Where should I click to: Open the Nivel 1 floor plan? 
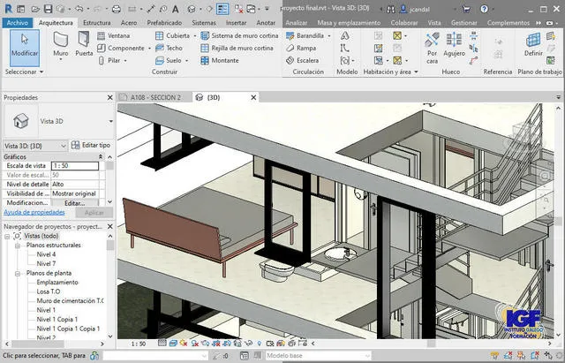pos(46,310)
